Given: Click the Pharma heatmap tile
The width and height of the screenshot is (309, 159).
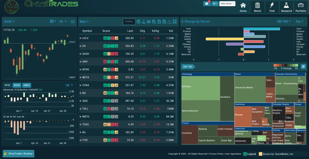Looking at the screenshot, I should coord(243,116).
